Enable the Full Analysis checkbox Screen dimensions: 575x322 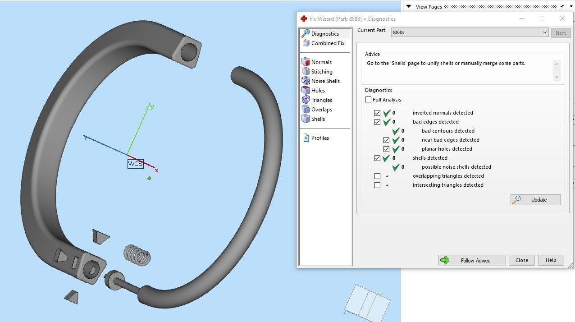point(368,100)
